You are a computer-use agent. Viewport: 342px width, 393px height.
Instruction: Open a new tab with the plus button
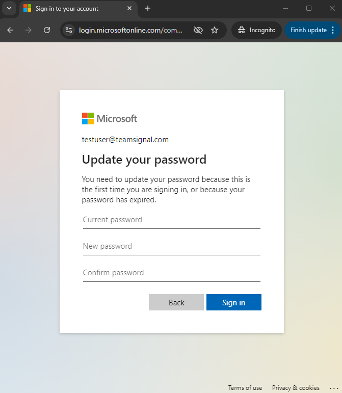tap(148, 8)
